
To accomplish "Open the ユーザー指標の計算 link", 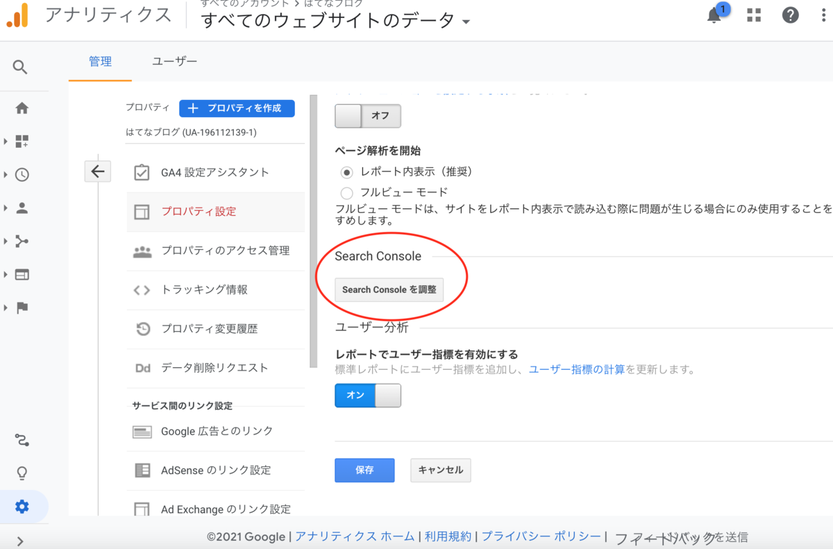I will tap(577, 369).
